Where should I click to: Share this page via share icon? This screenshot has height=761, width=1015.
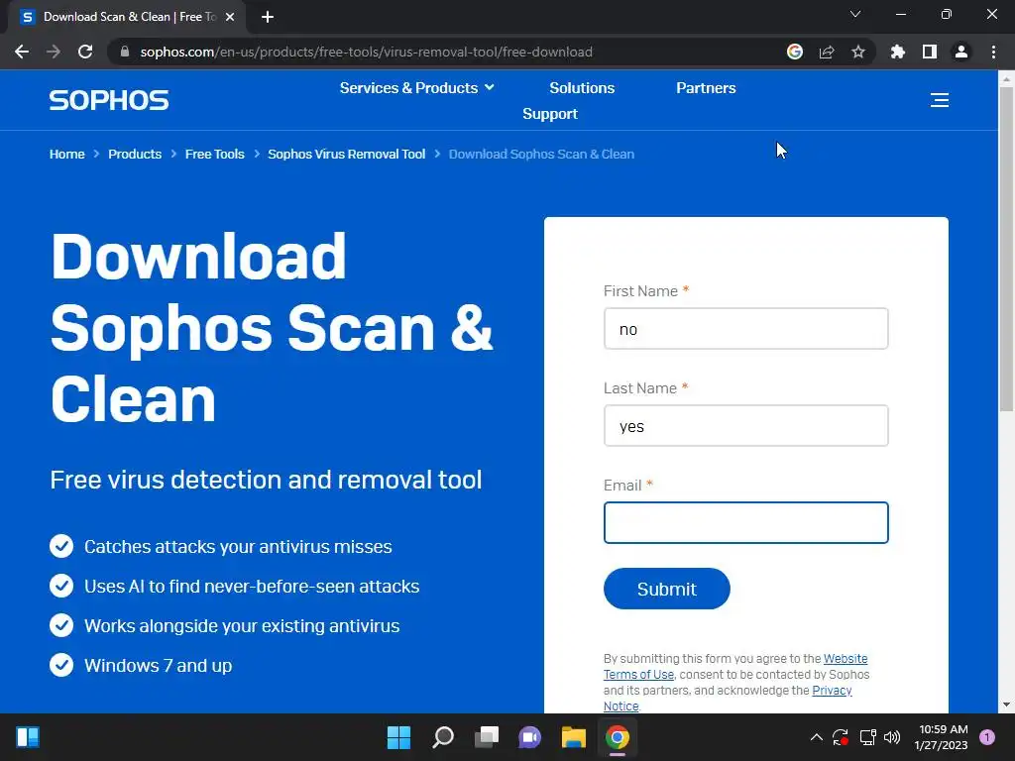pyautogui.click(x=827, y=52)
